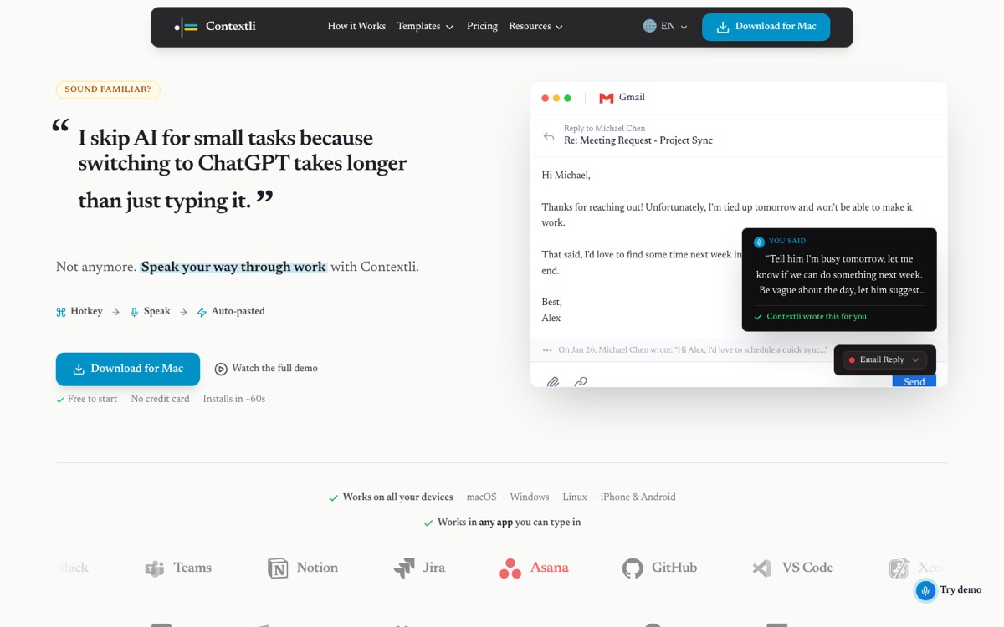Click the Notion logo icon

click(278, 568)
